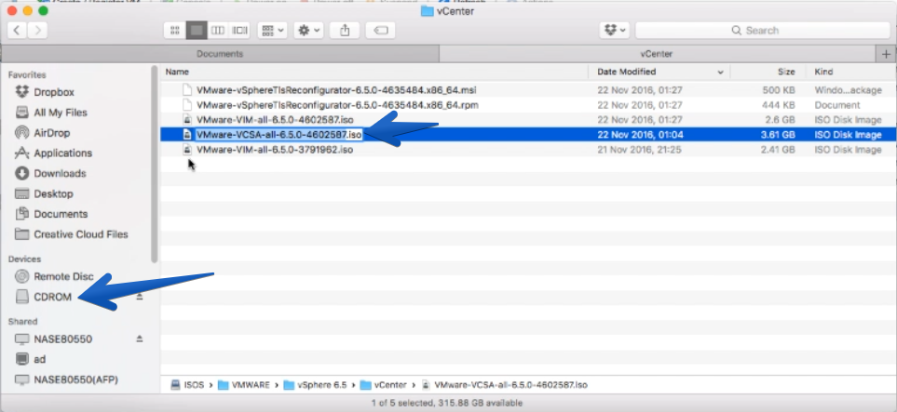Click vSphere 6.5 in path bar

[315, 385]
